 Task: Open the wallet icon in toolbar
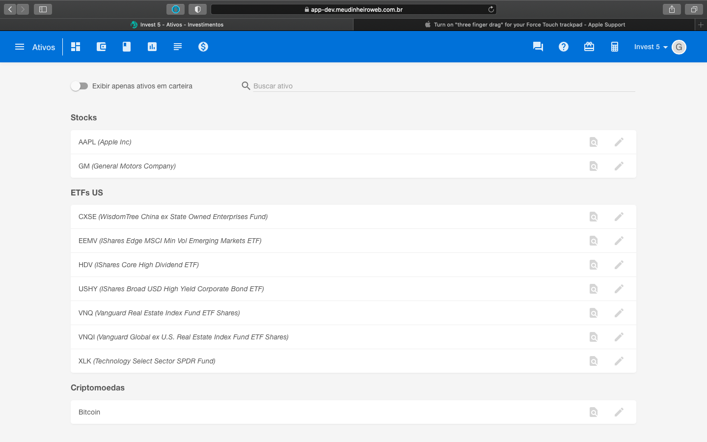tap(101, 47)
